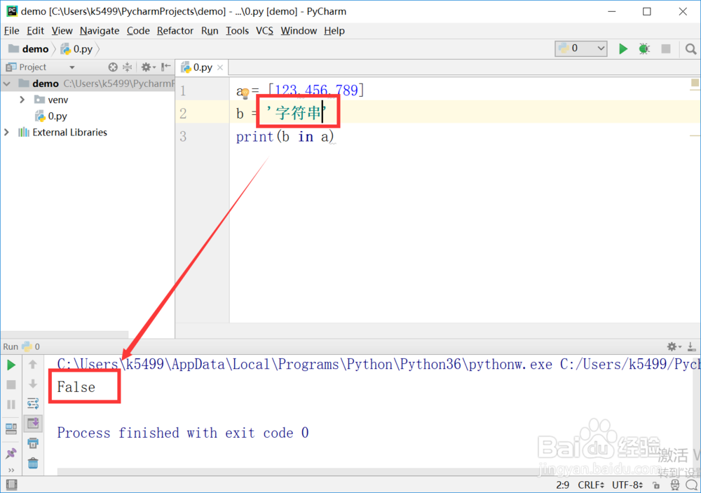This screenshot has height=493, width=701.
Task: Toggle tool window buttons at bottom-left corner
Action: (x=12, y=485)
